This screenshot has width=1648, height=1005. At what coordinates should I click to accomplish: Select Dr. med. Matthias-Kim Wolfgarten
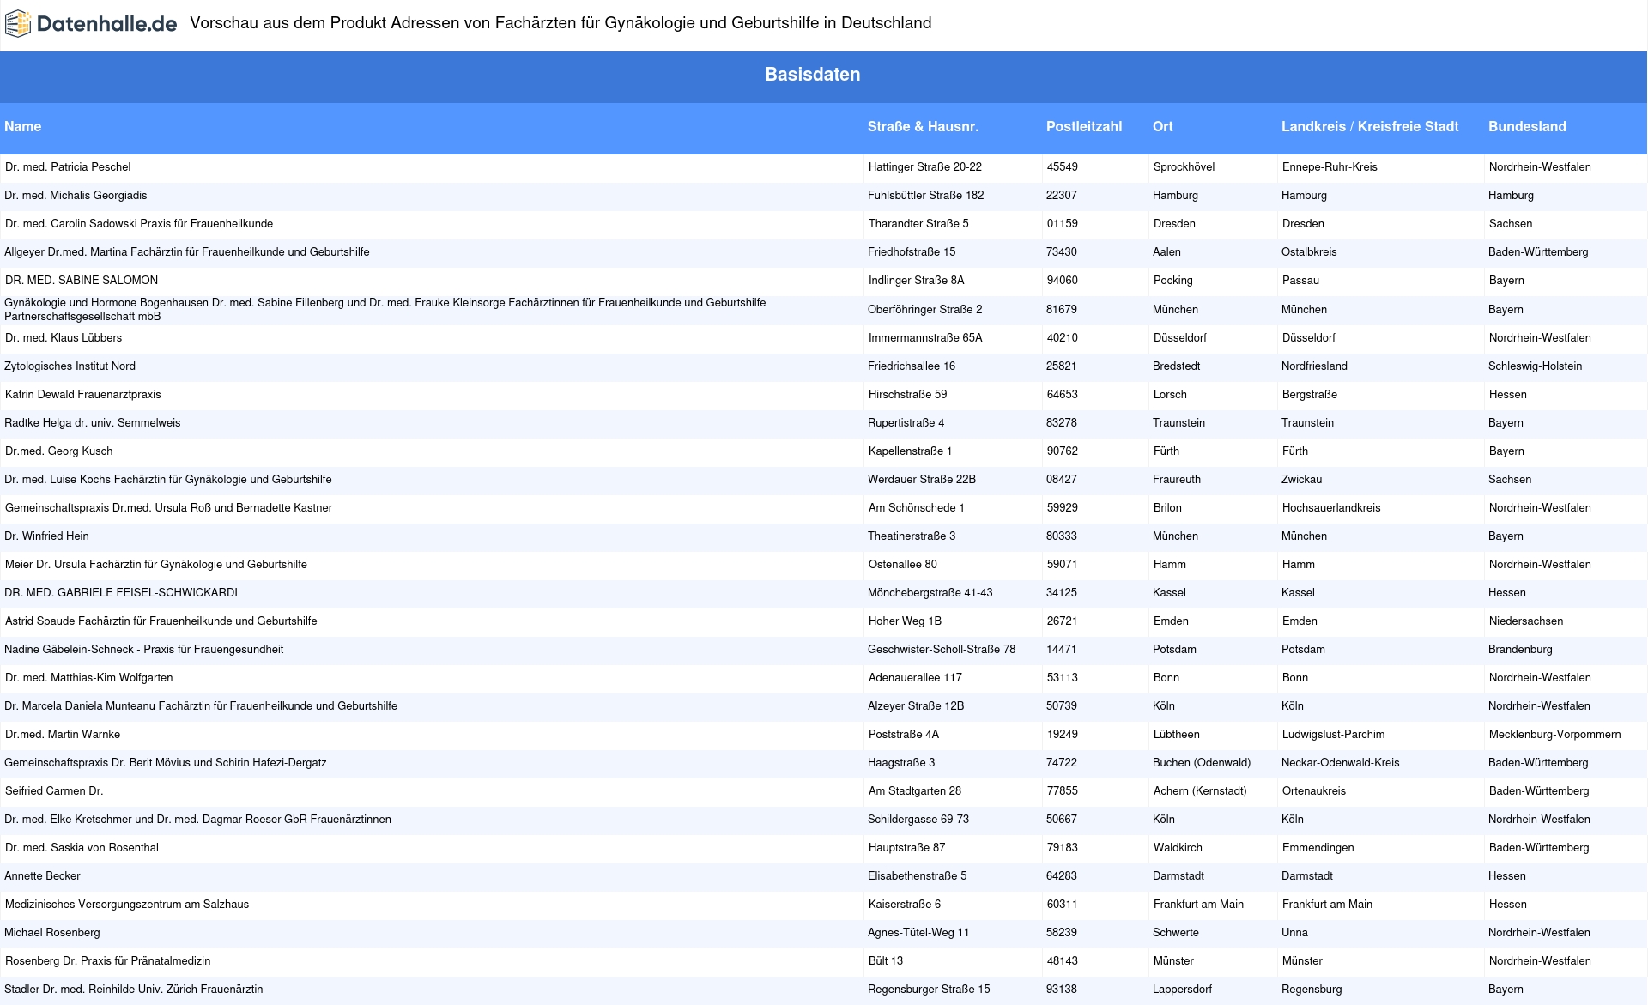coord(89,678)
